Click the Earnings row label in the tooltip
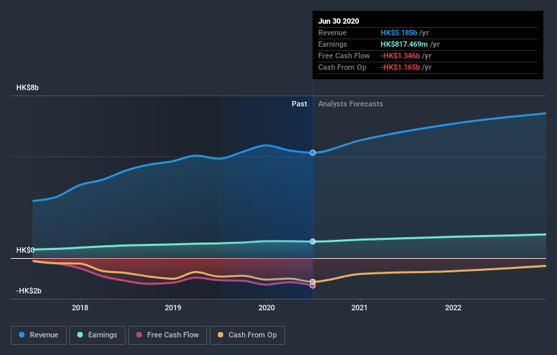 (x=332, y=44)
